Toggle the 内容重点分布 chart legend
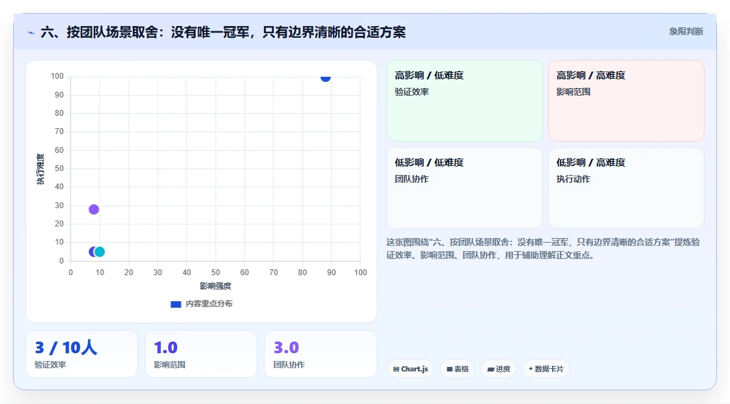730x404 pixels. (x=201, y=304)
